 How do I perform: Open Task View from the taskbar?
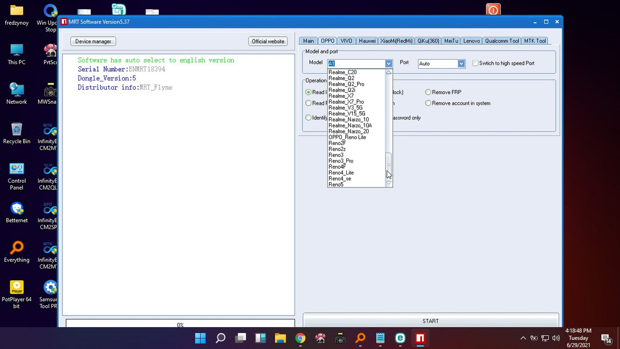click(x=240, y=338)
